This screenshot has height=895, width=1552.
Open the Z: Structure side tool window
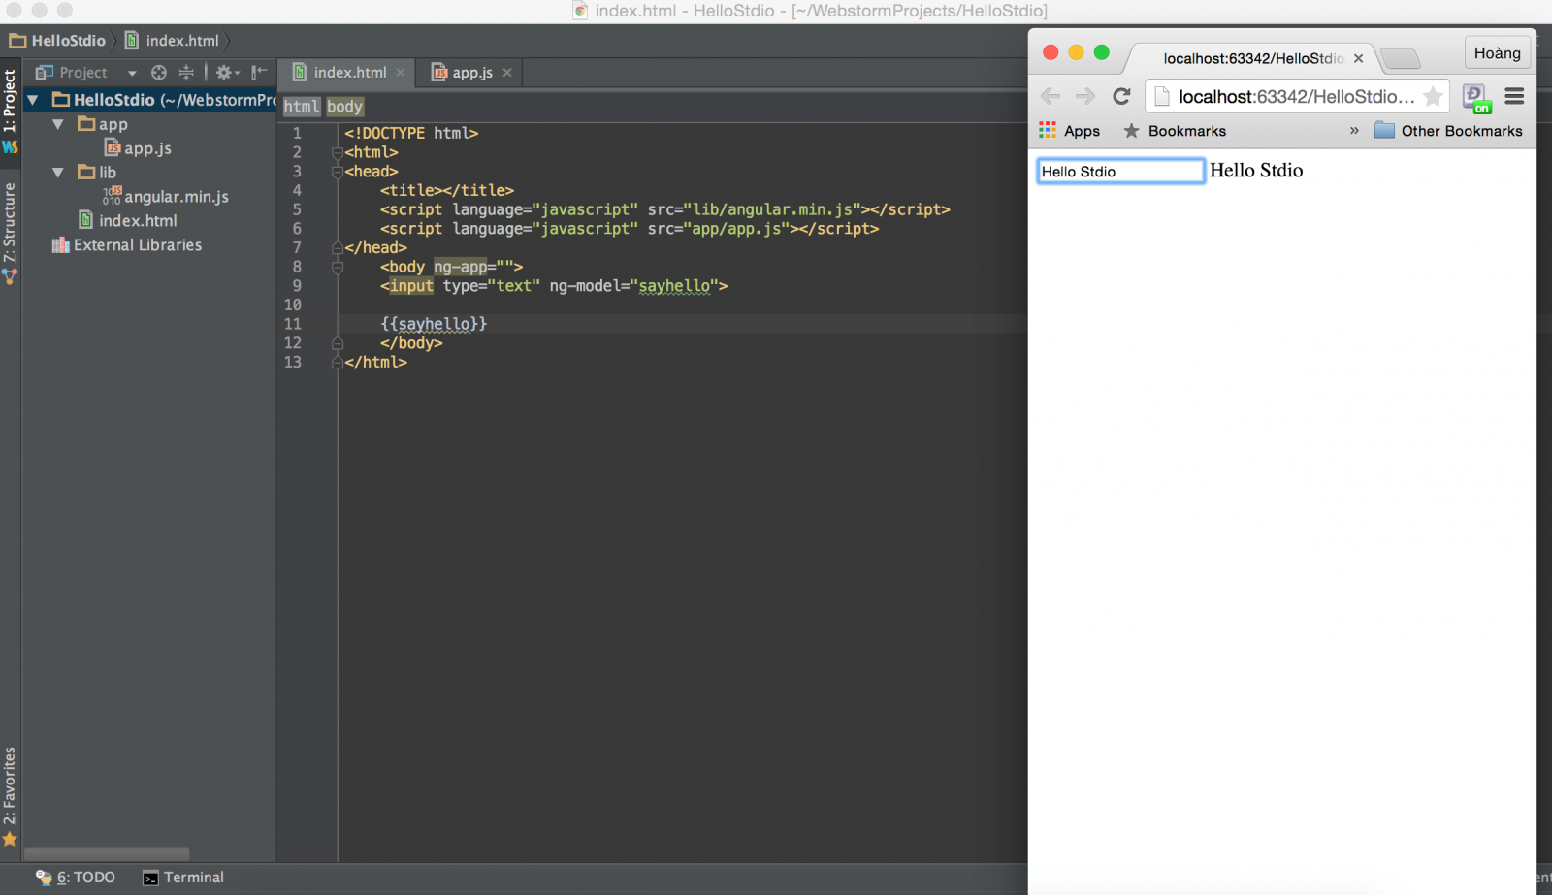click(x=10, y=223)
